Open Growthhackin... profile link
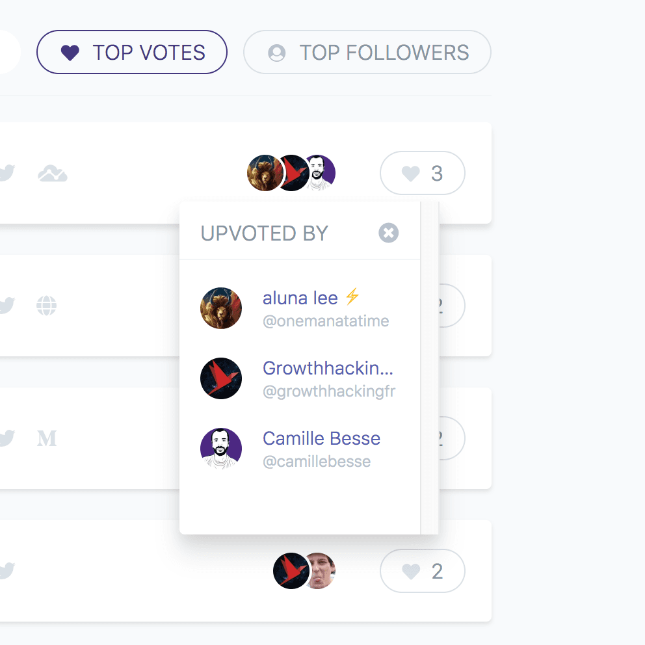The image size is (645, 645). 328,368
